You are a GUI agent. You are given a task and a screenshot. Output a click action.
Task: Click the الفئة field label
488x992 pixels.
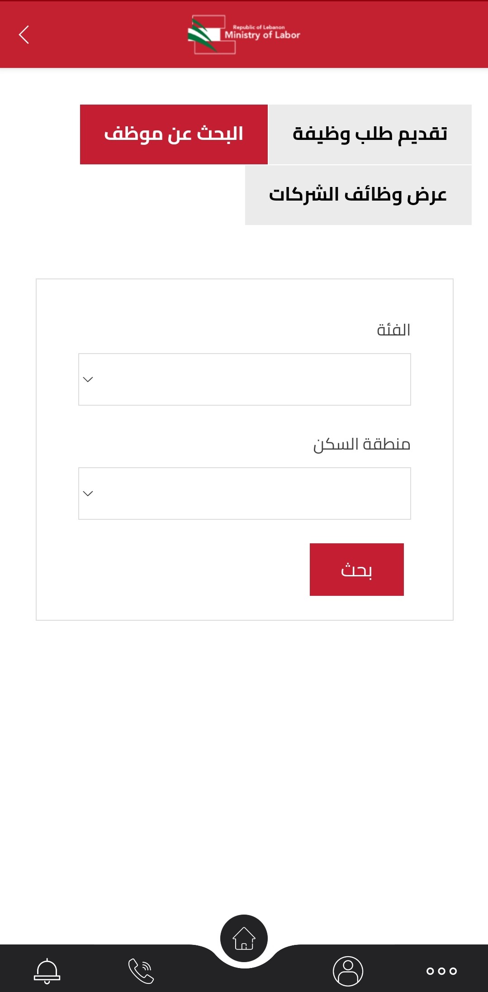coord(393,330)
